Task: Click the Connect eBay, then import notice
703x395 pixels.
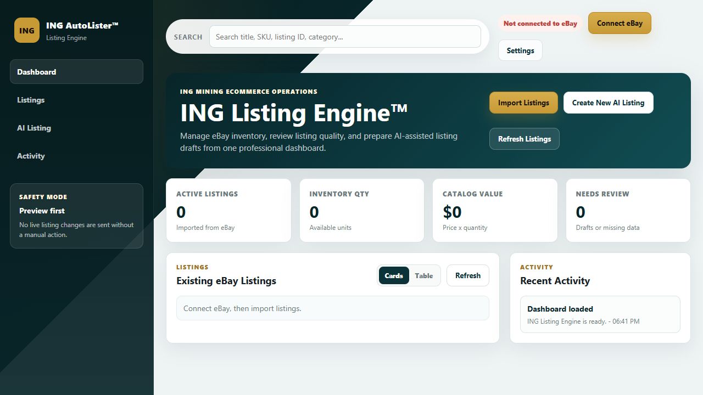Action: click(x=333, y=308)
